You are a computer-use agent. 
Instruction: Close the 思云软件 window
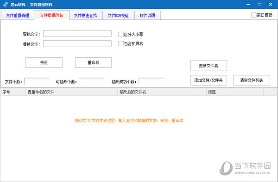coord(271,5)
